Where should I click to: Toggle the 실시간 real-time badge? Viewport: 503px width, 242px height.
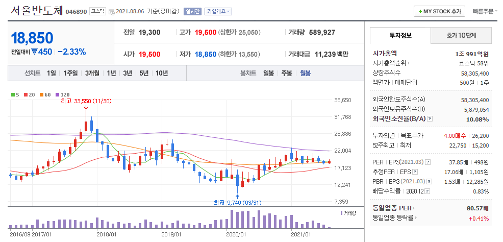click(x=192, y=12)
